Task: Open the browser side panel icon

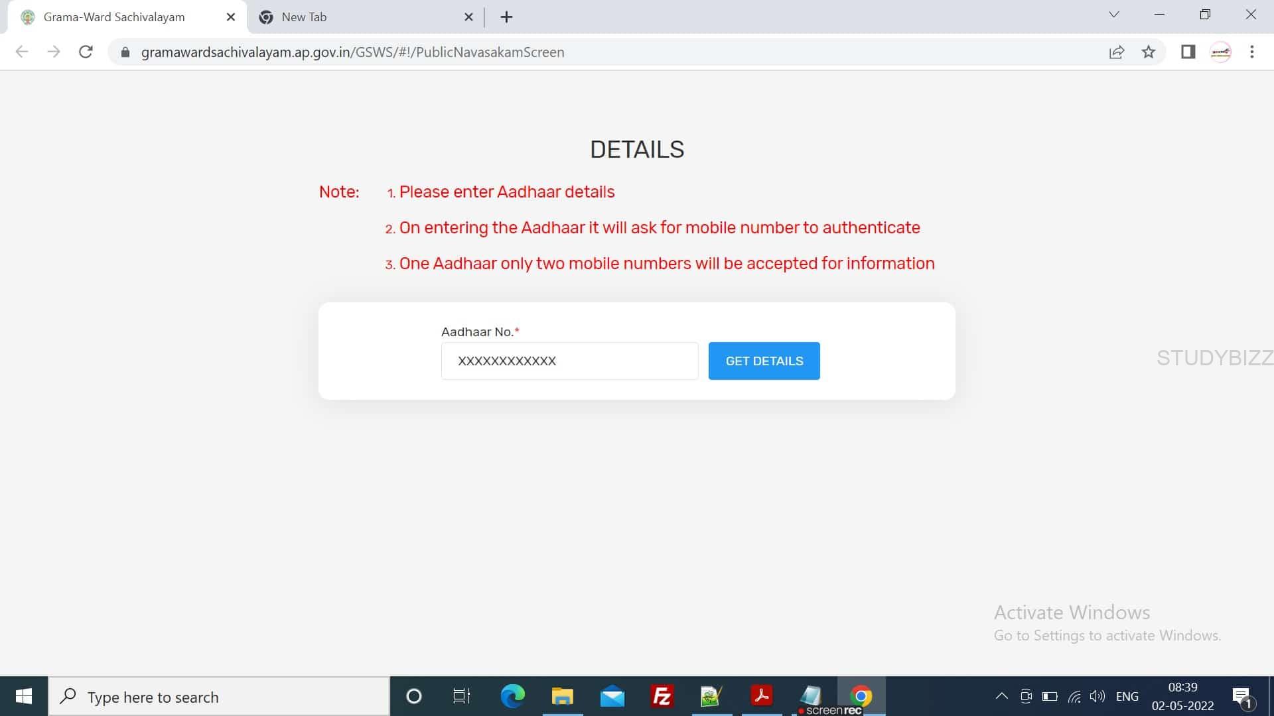Action: tap(1188, 52)
